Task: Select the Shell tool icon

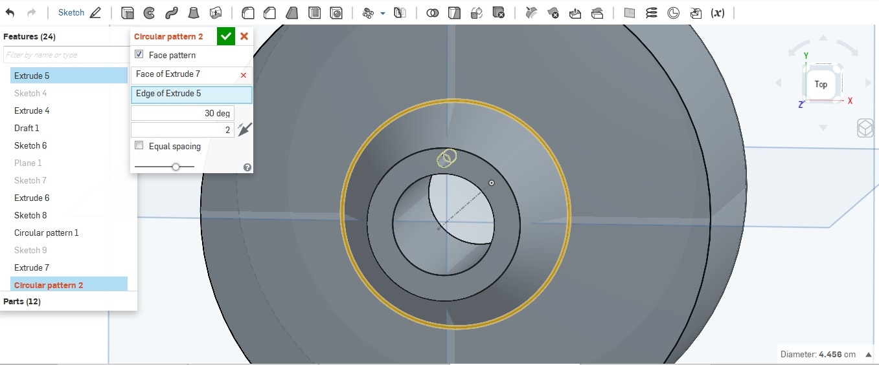Action: 314,13
